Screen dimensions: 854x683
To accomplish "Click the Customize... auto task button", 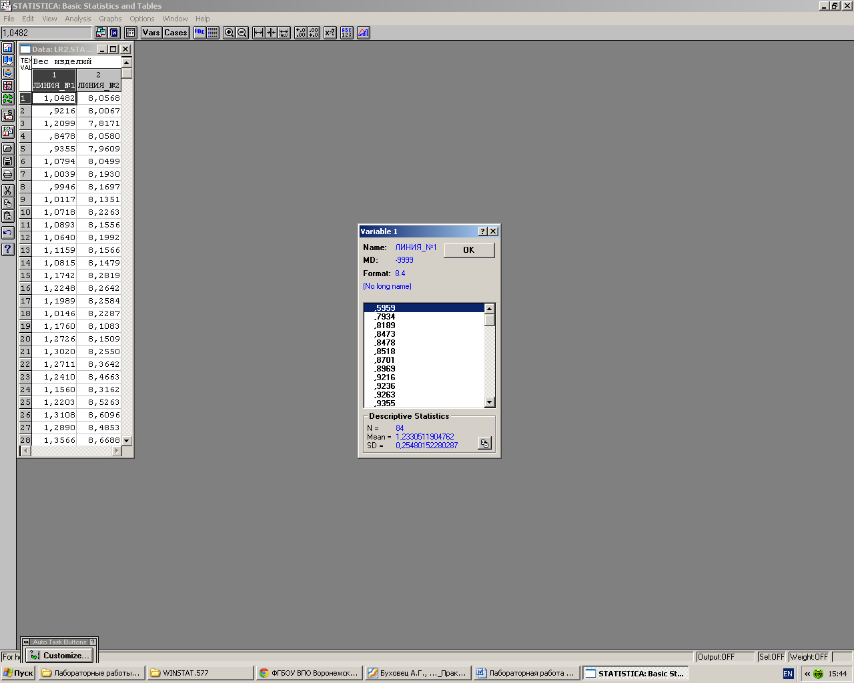I will click(59, 655).
